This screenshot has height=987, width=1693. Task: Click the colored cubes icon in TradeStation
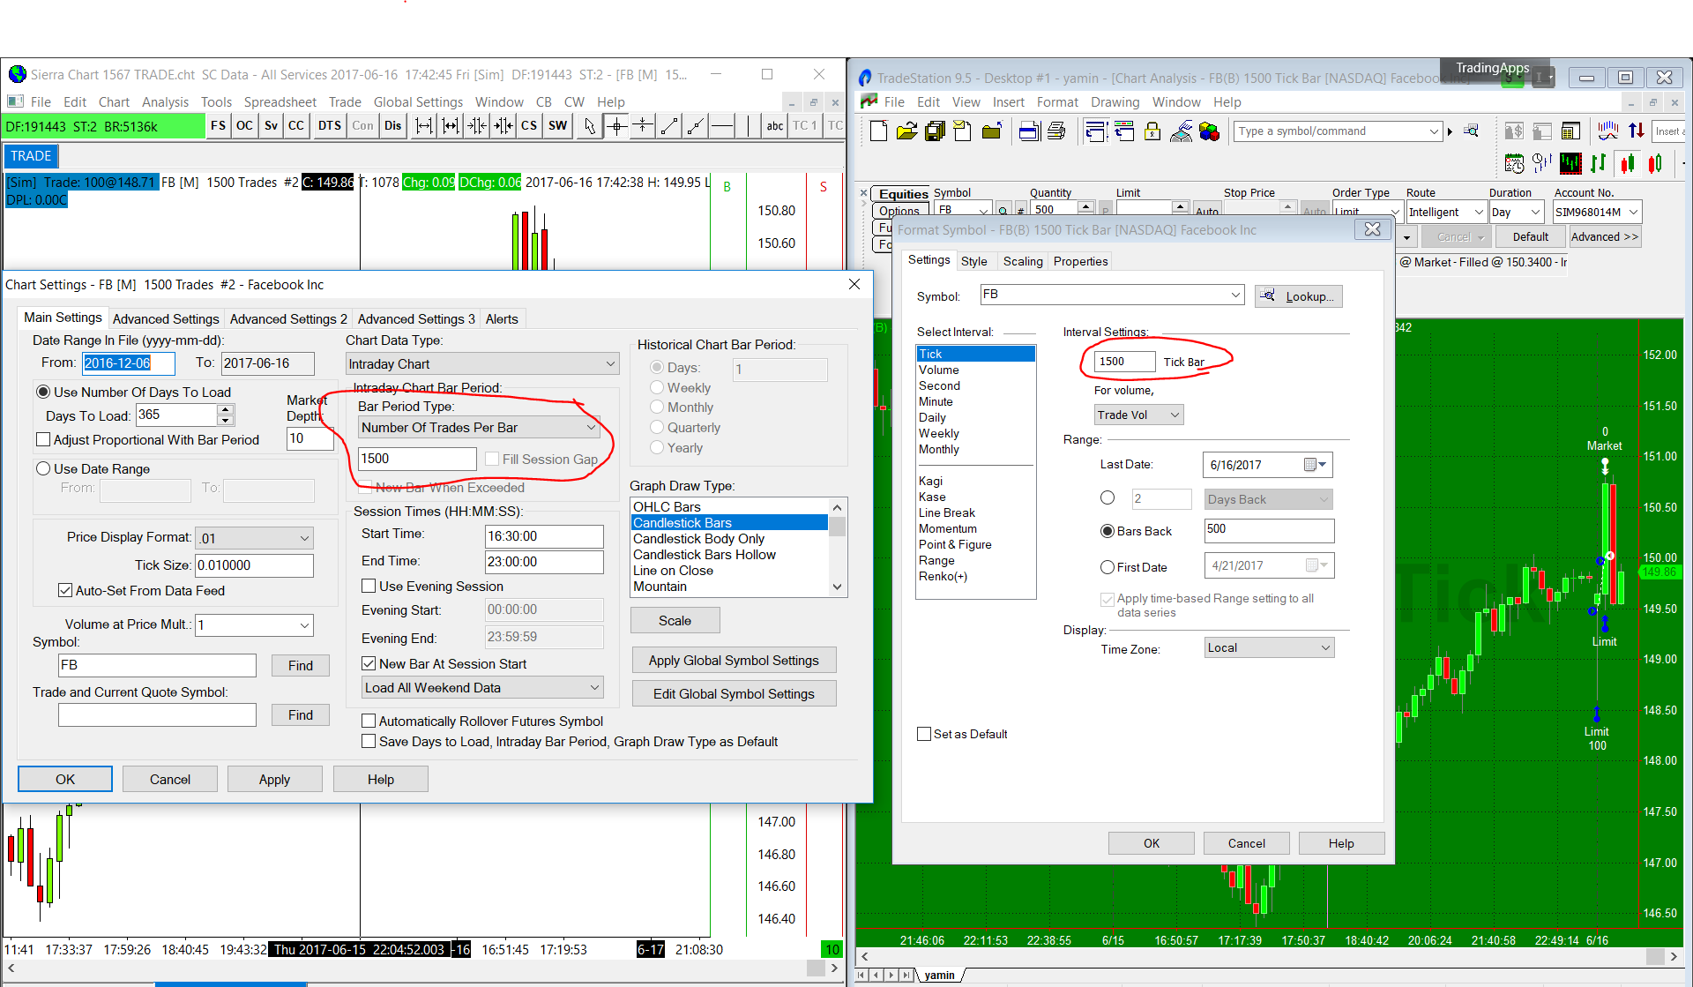click(x=1209, y=131)
